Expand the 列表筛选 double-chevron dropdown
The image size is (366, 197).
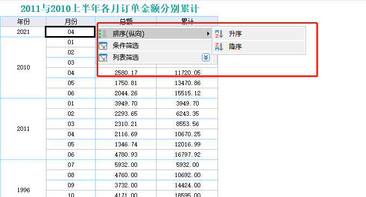pos(206,57)
